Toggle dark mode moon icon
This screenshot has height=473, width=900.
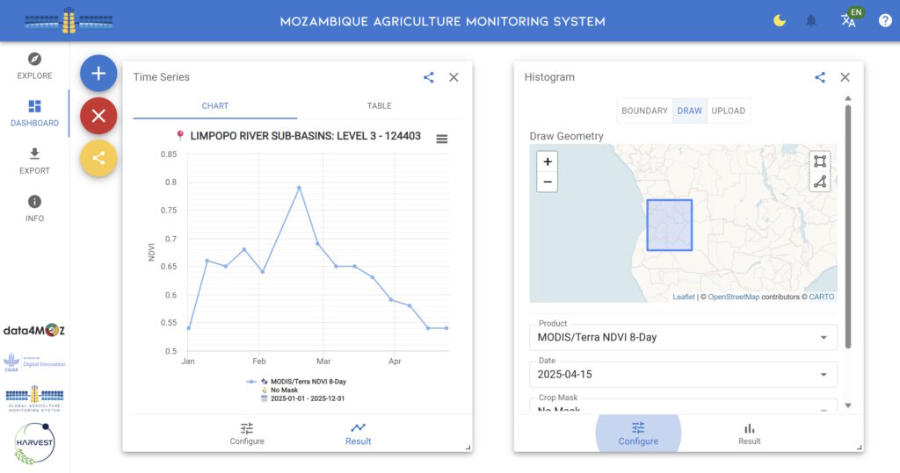tap(779, 21)
